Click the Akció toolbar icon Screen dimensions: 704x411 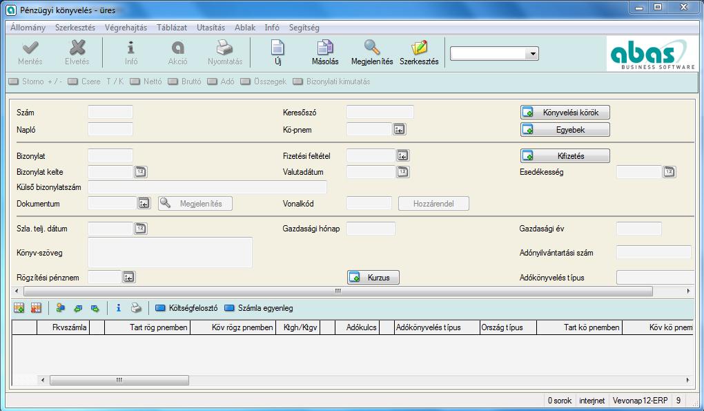[x=178, y=47]
